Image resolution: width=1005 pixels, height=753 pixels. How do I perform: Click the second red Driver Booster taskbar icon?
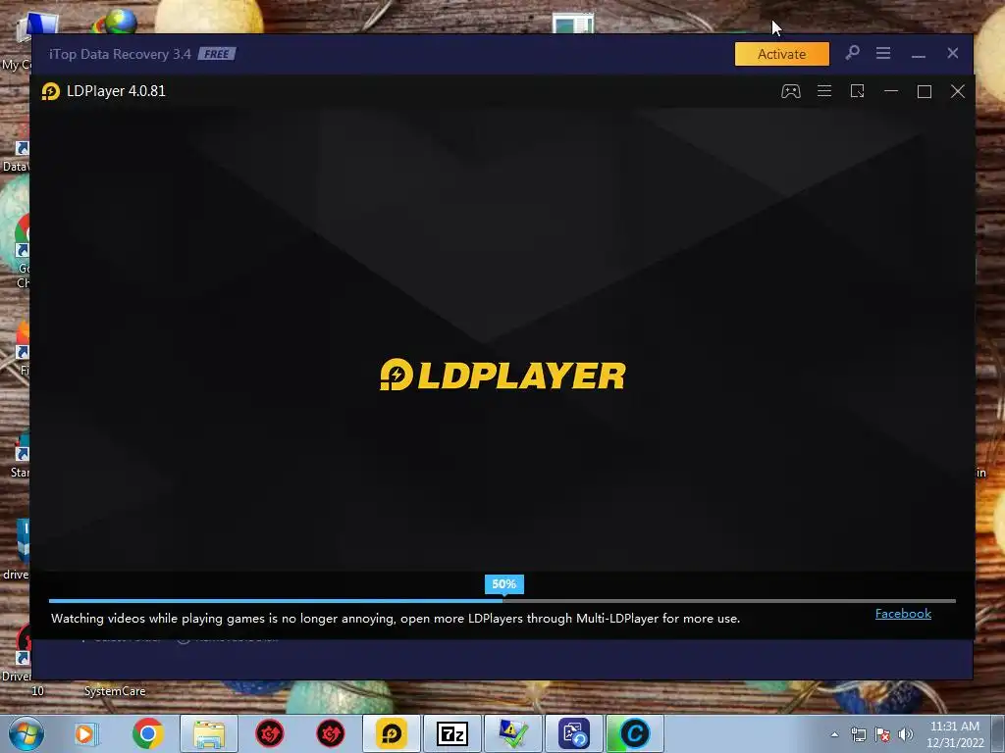[331, 733]
